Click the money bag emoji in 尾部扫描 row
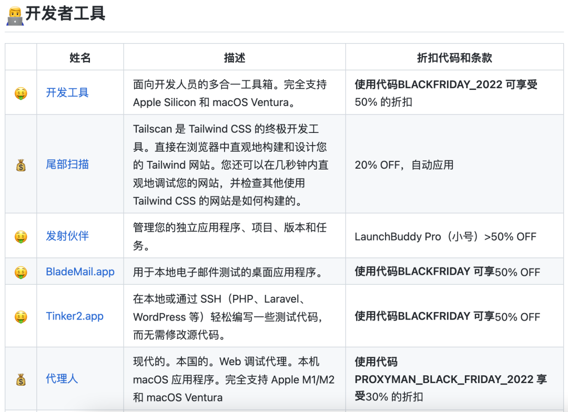Screen dimensions: 568x412 (21, 165)
